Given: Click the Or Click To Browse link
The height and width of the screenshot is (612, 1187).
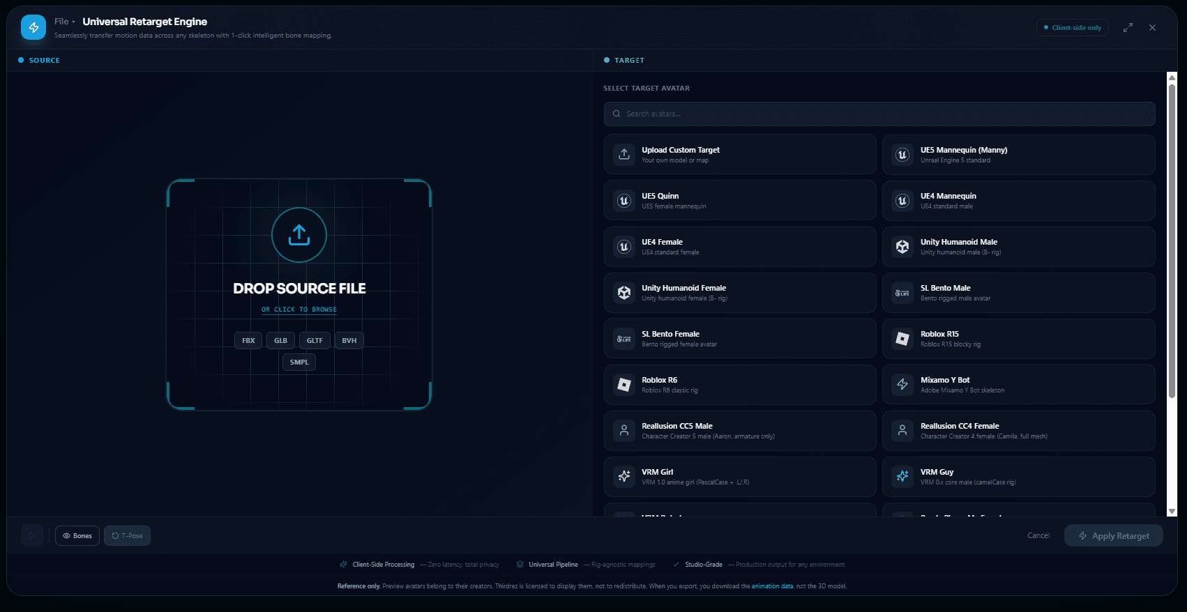Looking at the screenshot, I should 299,309.
